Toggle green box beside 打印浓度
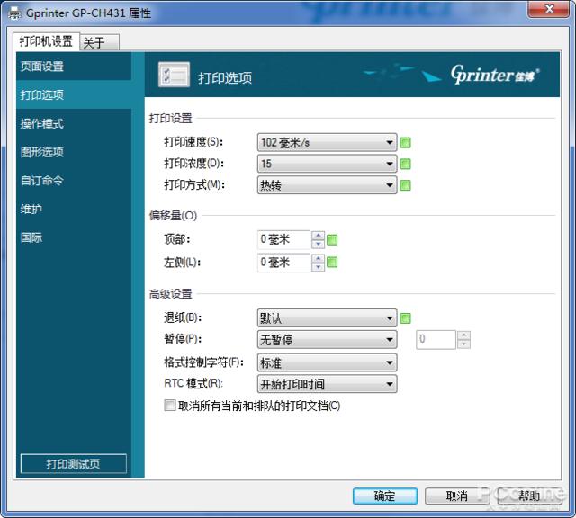The width and height of the screenshot is (576, 518). coord(405,164)
